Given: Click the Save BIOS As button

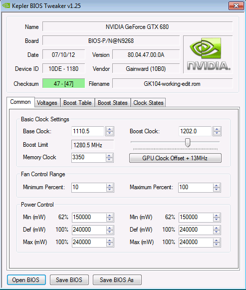Looking at the screenshot, I should (x=117, y=280).
